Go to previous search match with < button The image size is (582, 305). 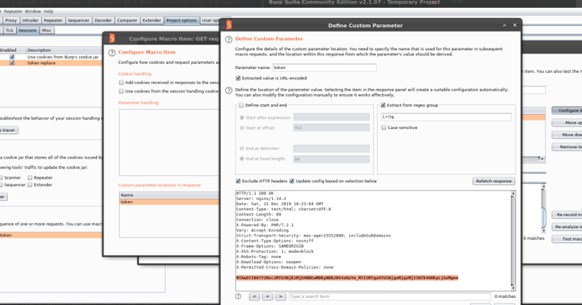[254, 296]
